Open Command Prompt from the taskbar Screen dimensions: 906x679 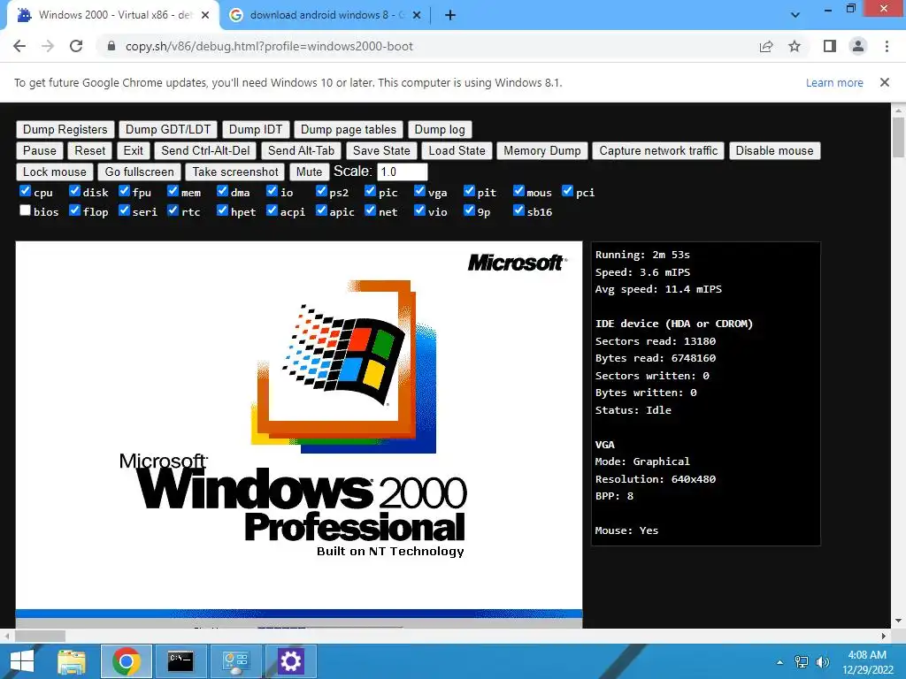tap(180, 661)
